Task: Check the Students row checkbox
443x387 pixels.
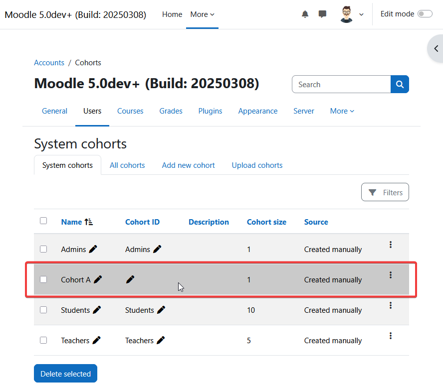Action: 43,310
